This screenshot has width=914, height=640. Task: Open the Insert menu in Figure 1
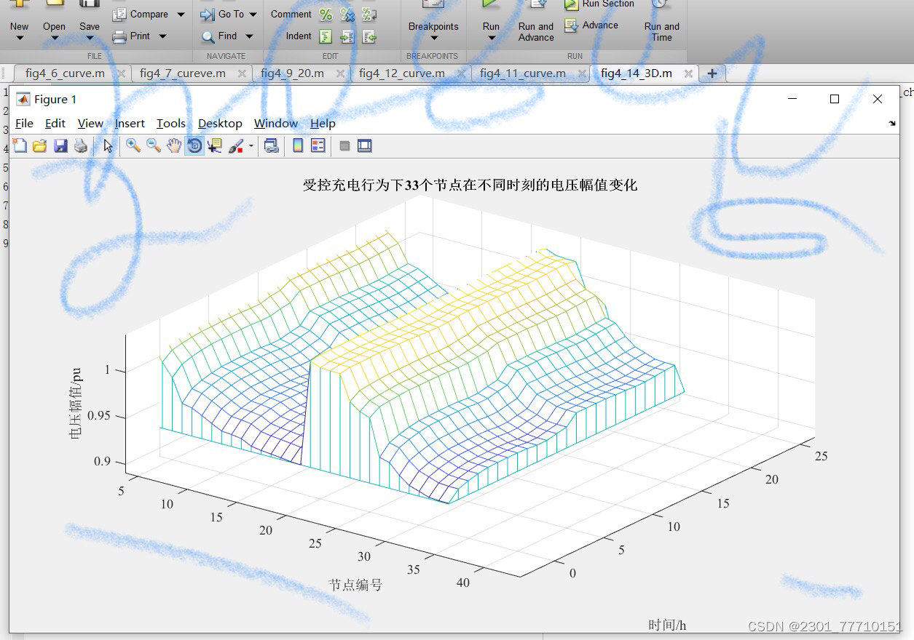pos(130,124)
